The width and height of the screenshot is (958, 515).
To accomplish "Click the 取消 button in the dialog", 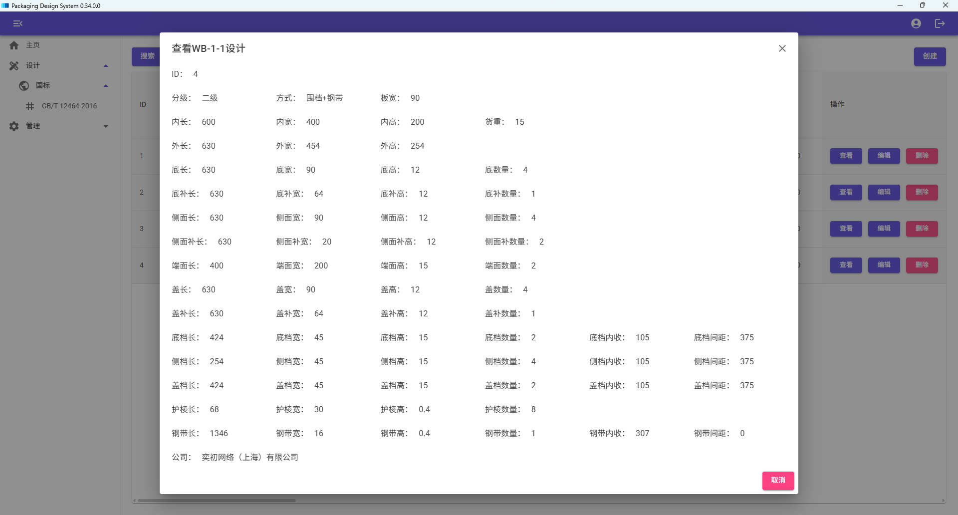I will (x=778, y=481).
